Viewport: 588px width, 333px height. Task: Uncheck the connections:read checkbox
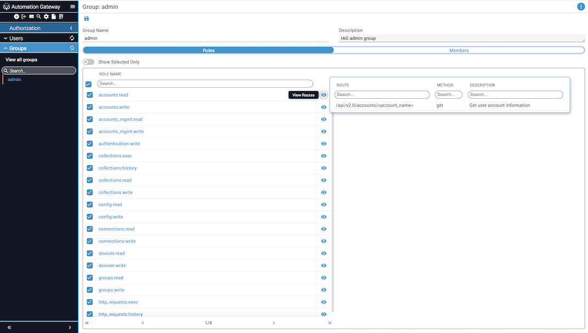[90, 229]
